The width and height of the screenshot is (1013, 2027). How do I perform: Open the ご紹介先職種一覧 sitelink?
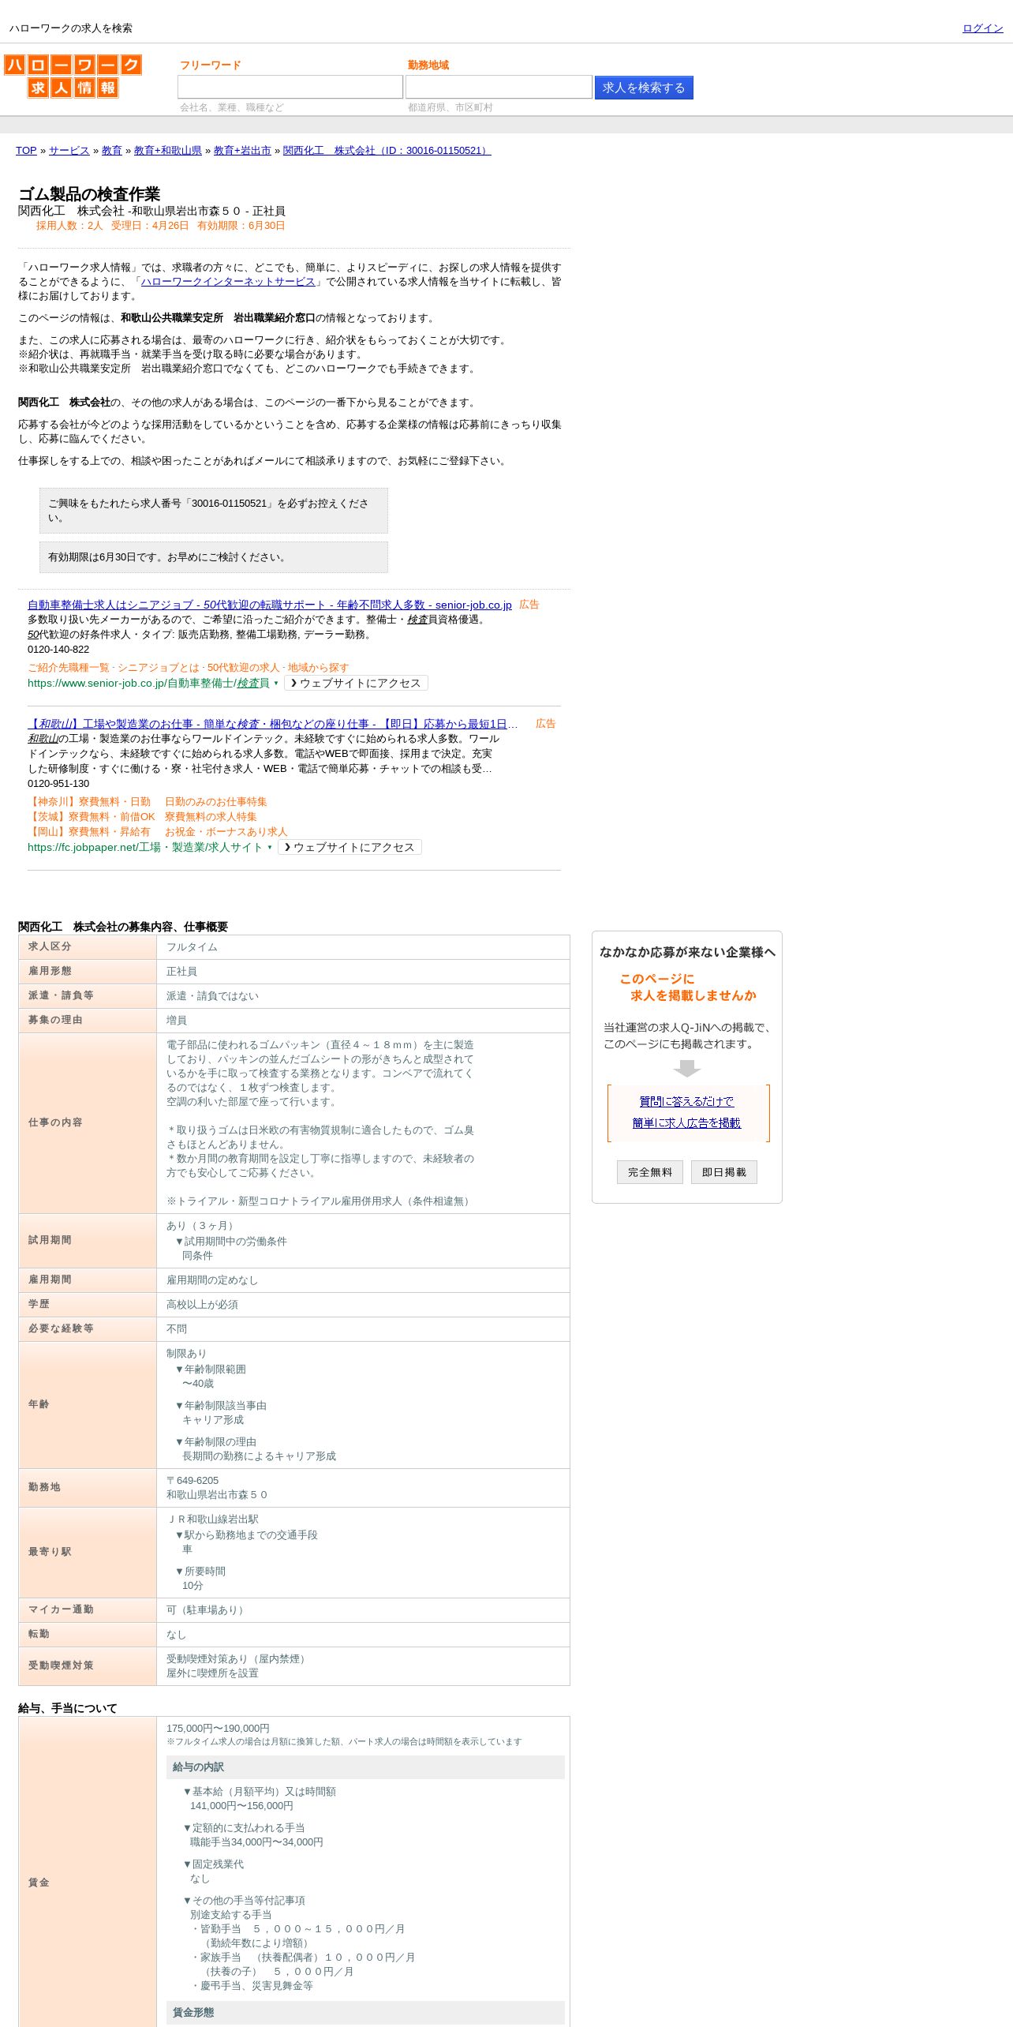[x=69, y=668]
